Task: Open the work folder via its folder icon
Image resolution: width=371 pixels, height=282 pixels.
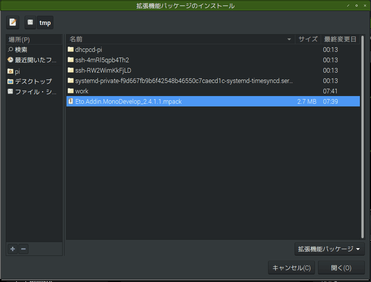Action: pyautogui.click(x=71, y=91)
